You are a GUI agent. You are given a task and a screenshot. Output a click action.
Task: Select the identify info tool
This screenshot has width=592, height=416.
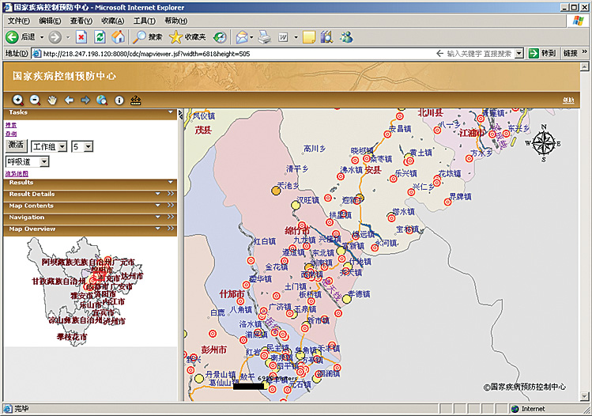(119, 100)
